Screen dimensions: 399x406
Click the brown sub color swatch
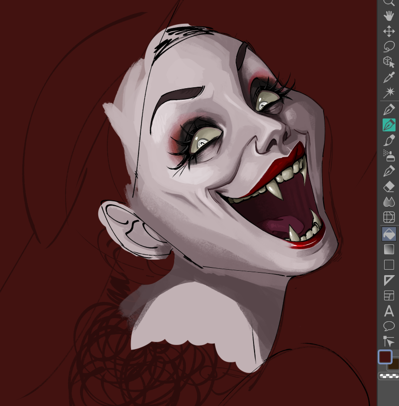coord(395,364)
